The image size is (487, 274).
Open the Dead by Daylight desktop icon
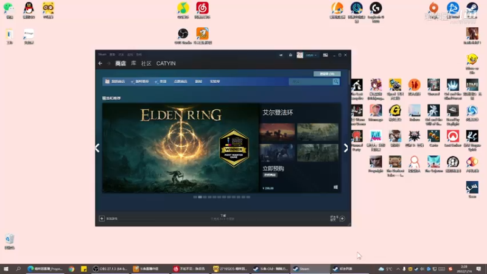pos(453,115)
